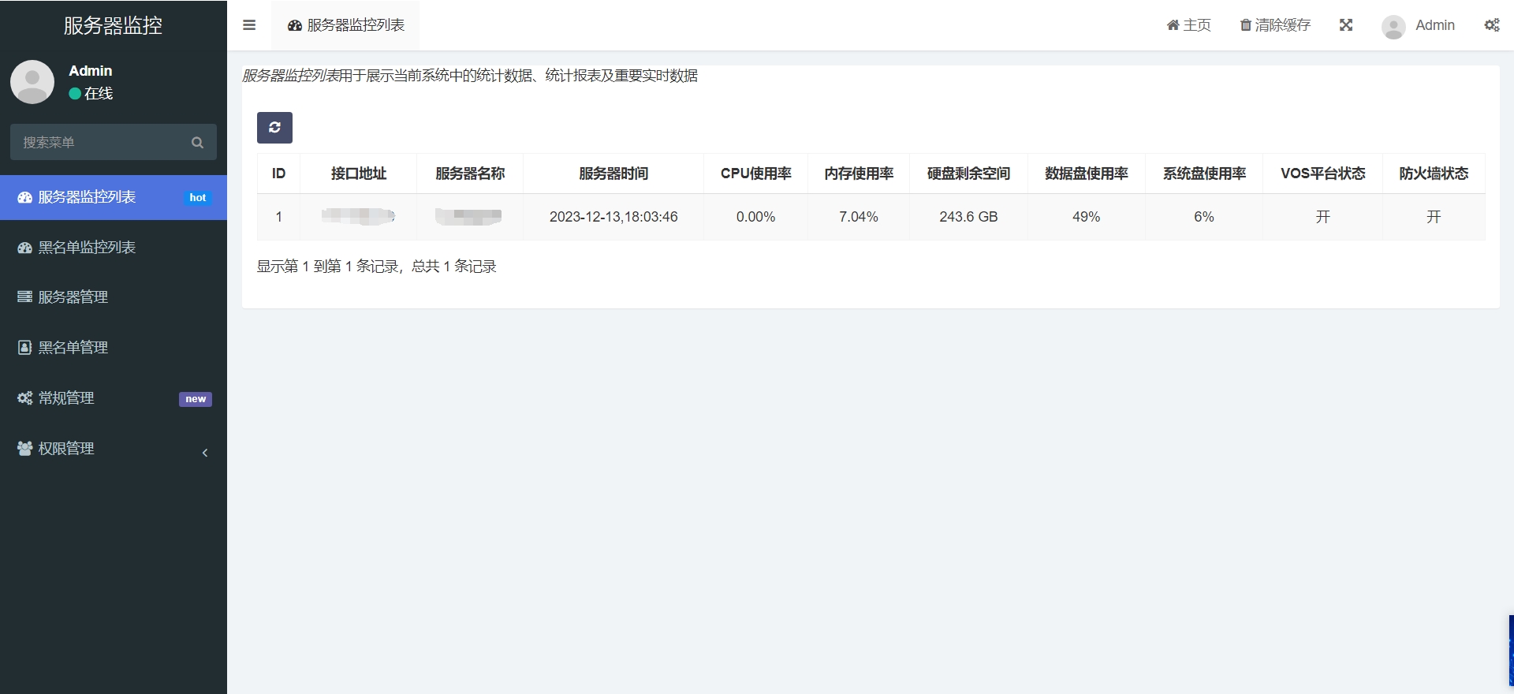
Task: Click the users icon beside 权限管理
Action: pos(25,449)
